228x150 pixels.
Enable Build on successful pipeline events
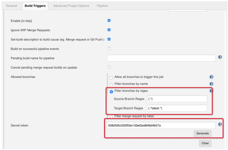coord(109,48)
